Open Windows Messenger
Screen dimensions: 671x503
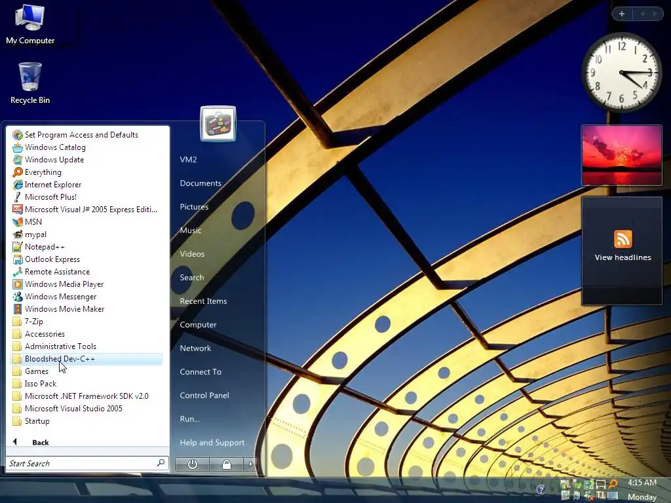pyautogui.click(x=86, y=297)
